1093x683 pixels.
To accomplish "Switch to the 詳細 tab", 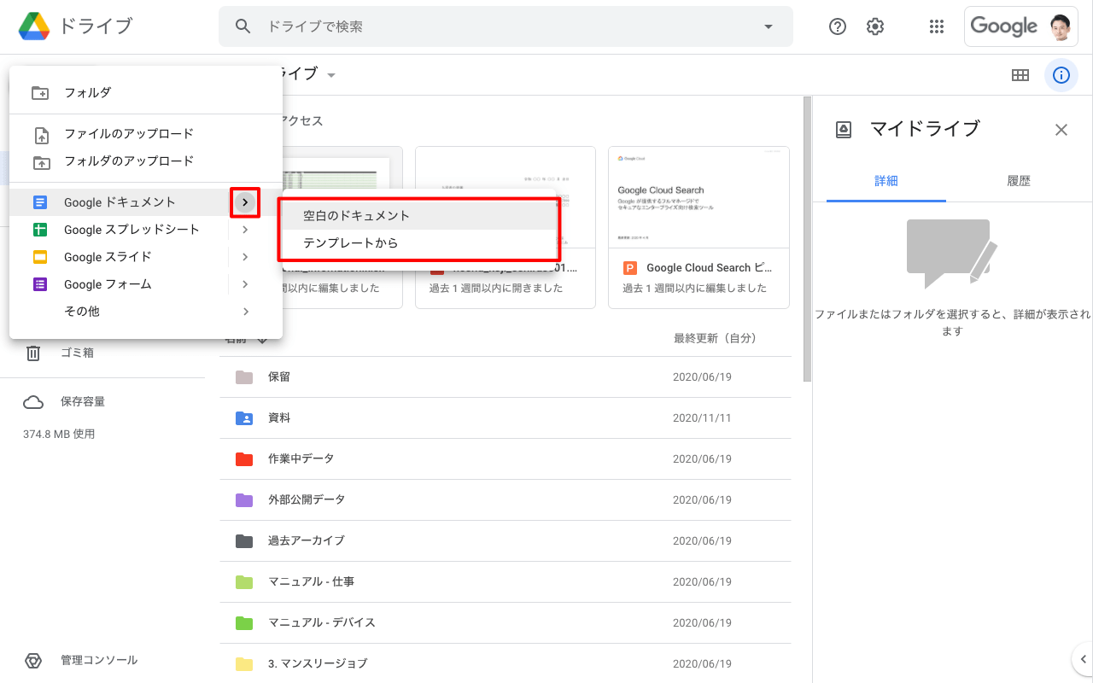I will pyautogui.click(x=886, y=181).
